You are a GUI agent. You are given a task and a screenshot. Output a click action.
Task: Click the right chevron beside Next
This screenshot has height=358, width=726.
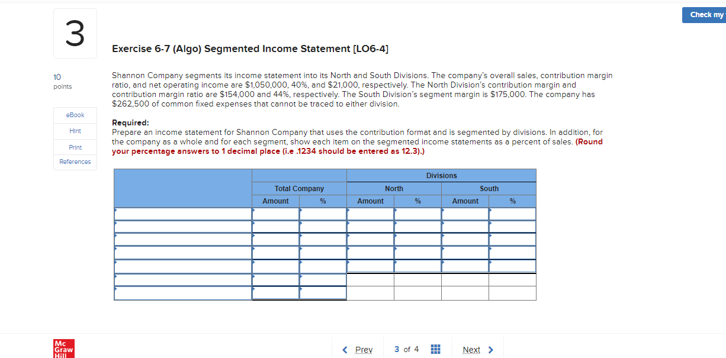pos(491,350)
